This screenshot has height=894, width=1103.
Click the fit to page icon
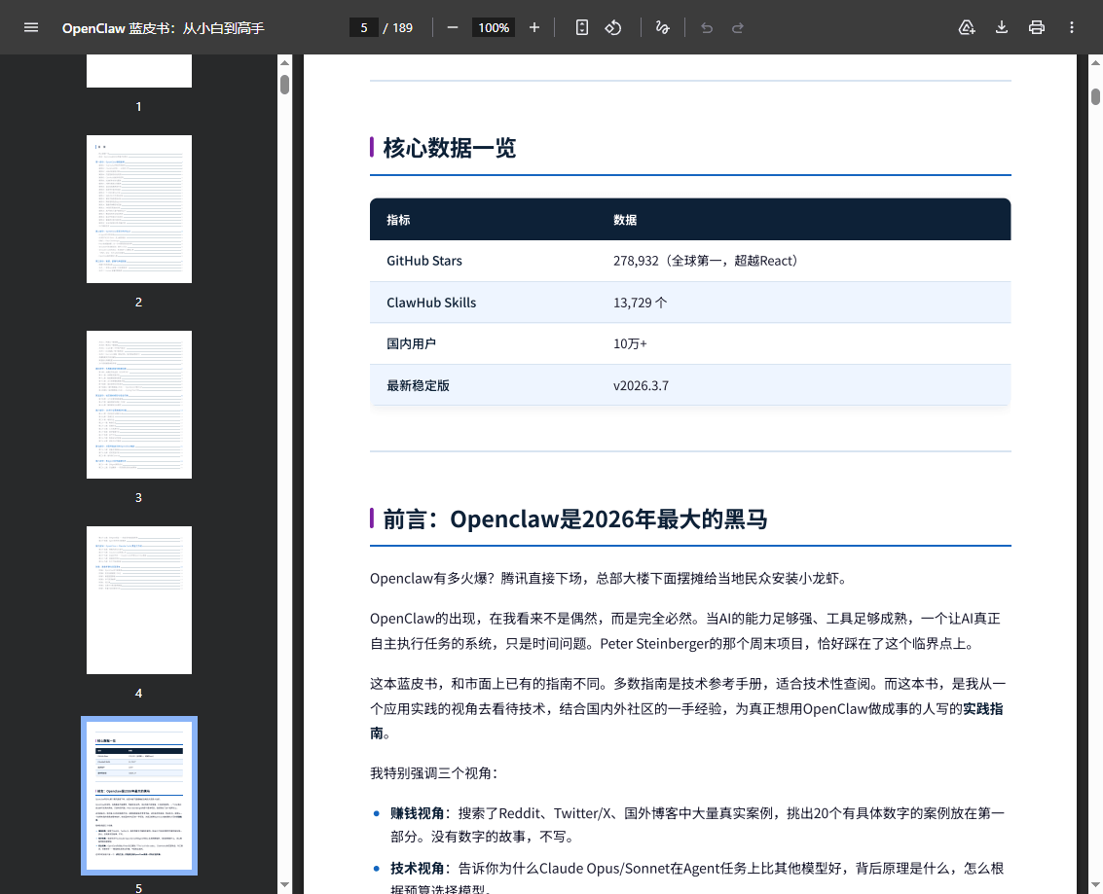(x=582, y=27)
